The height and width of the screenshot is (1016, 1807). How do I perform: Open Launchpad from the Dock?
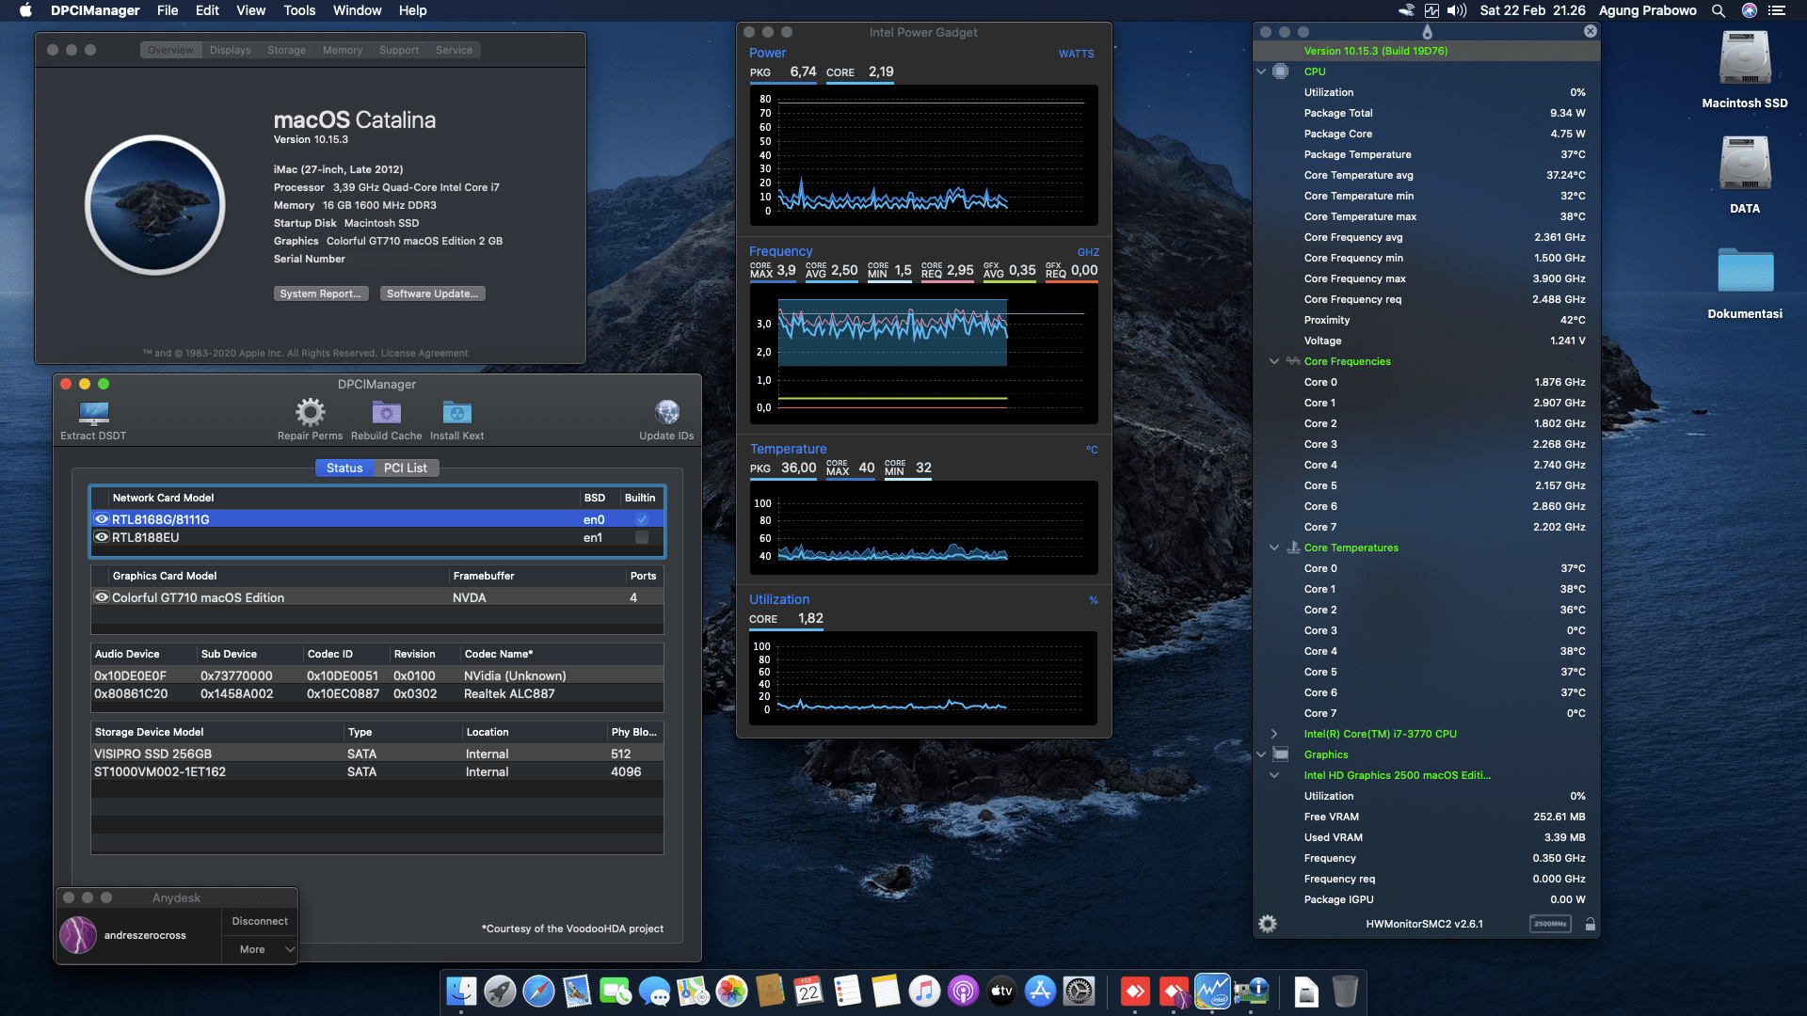click(500, 991)
